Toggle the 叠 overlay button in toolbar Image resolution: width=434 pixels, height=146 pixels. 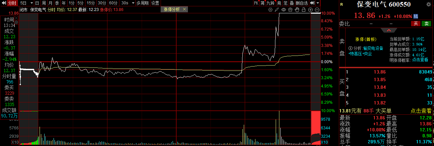pos(292,3)
